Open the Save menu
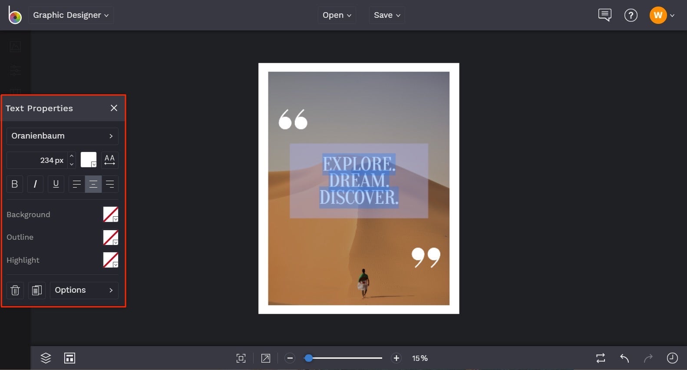This screenshot has width=687, height=370. click(x=386, y=15)
